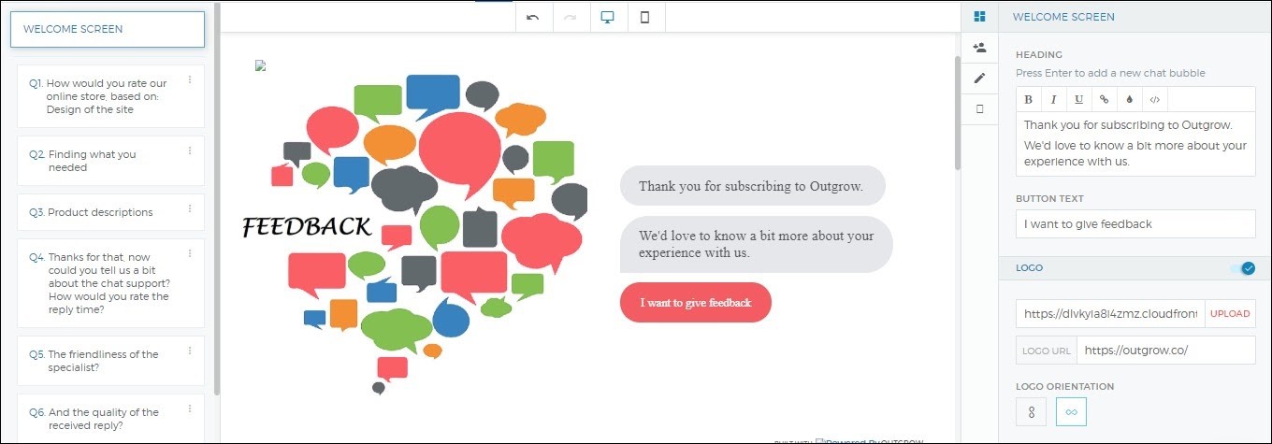Open options menu for Q1 question
Image resolution: width=1272 pixels, height=444 pixels.
pyautogui.click(x=190, y=79)
